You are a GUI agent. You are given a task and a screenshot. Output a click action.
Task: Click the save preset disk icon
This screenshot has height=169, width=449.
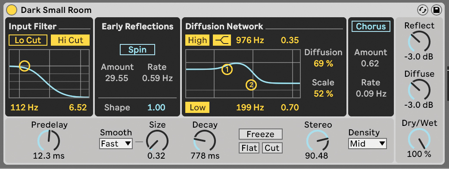tap(437, 10)
